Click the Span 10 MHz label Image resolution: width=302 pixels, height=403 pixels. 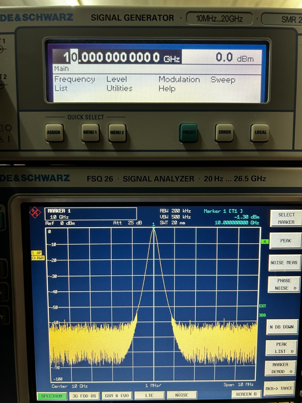239,385
